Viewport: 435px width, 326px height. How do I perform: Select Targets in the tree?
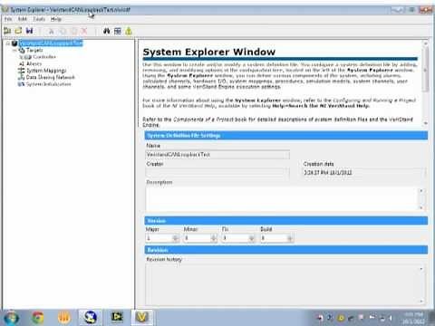pyautogui.click(x=34, y=50)
